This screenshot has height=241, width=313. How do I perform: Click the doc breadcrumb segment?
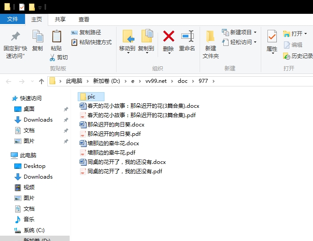pyautogui.click(x=183, y=81)
